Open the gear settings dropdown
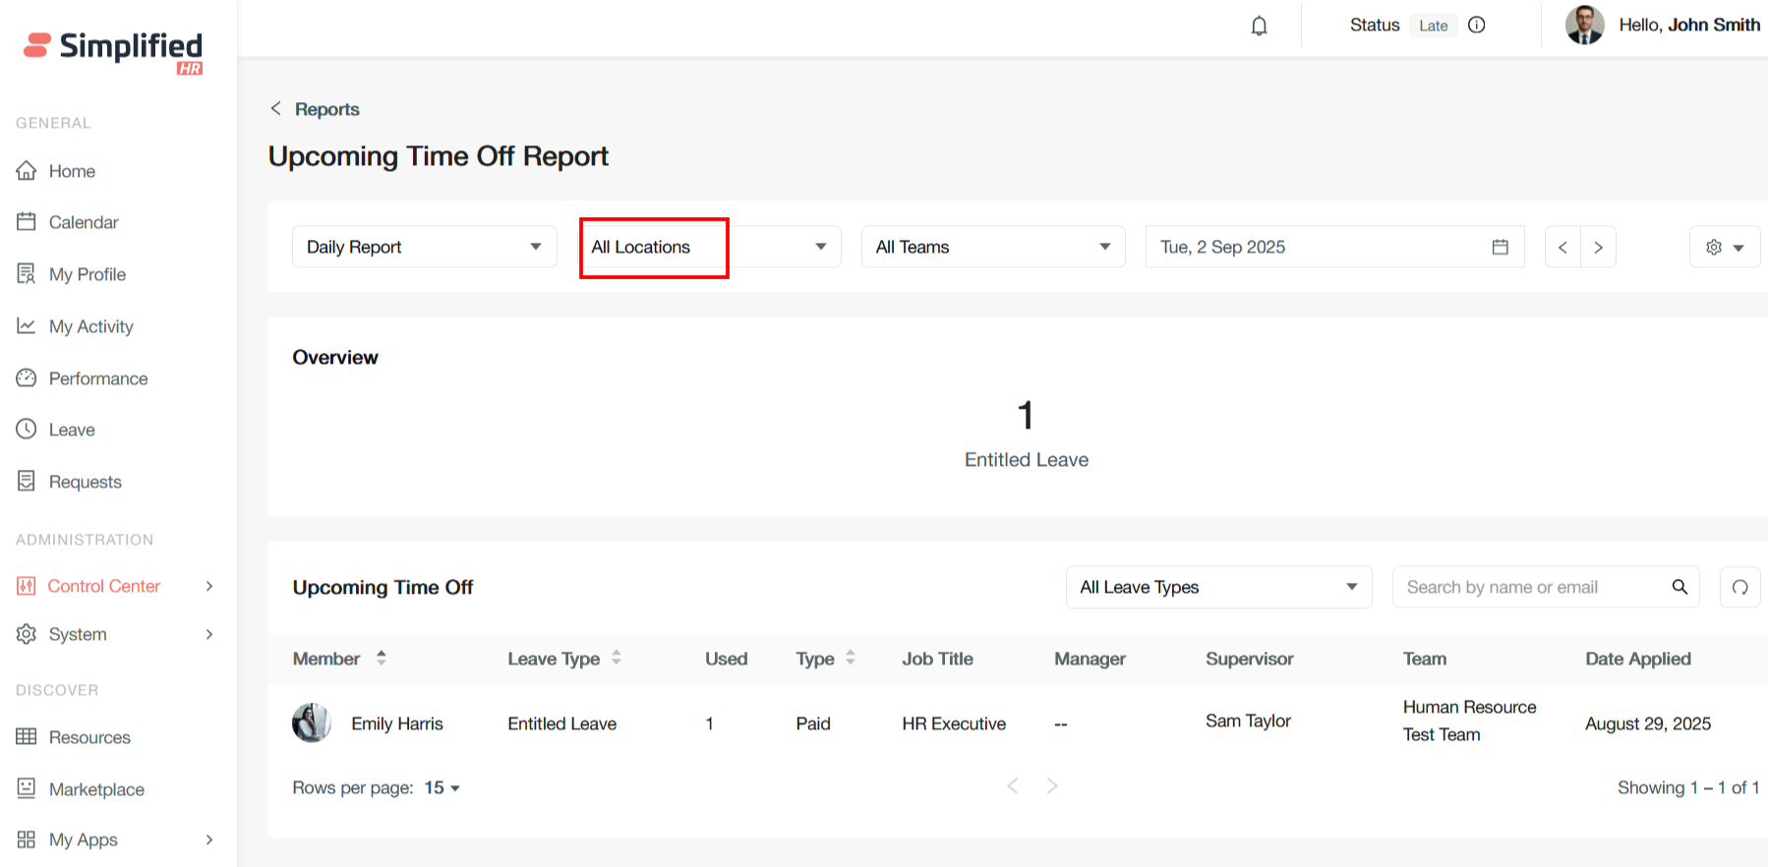 point(1724,247)
